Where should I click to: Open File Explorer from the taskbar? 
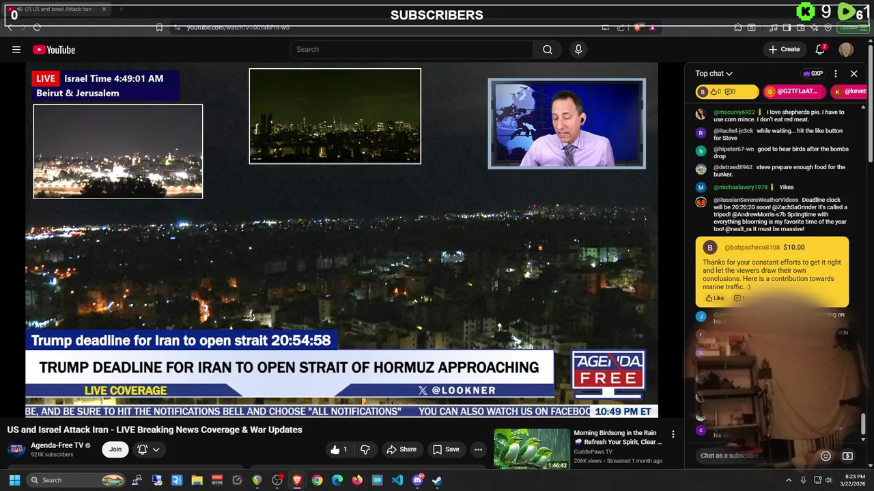197,480
